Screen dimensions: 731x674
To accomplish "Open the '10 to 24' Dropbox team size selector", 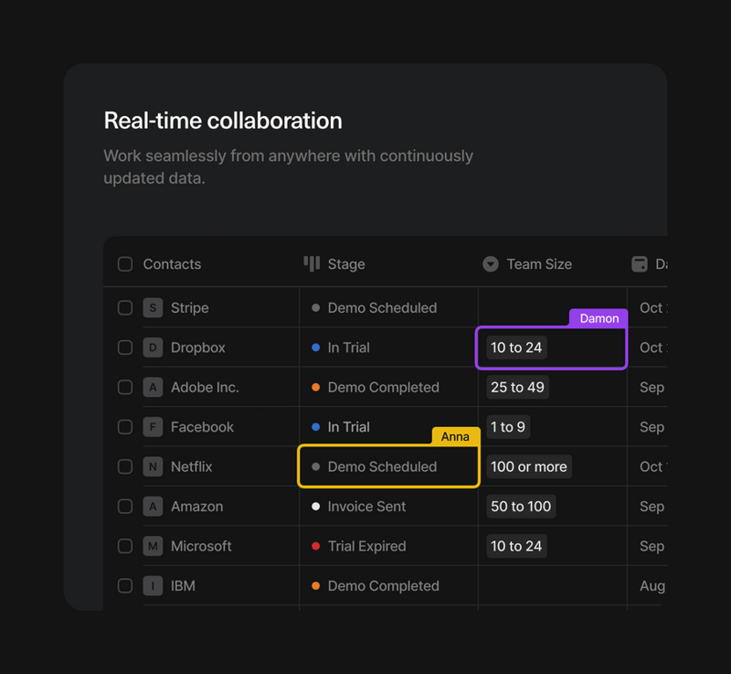I will (x=516, y=348).
